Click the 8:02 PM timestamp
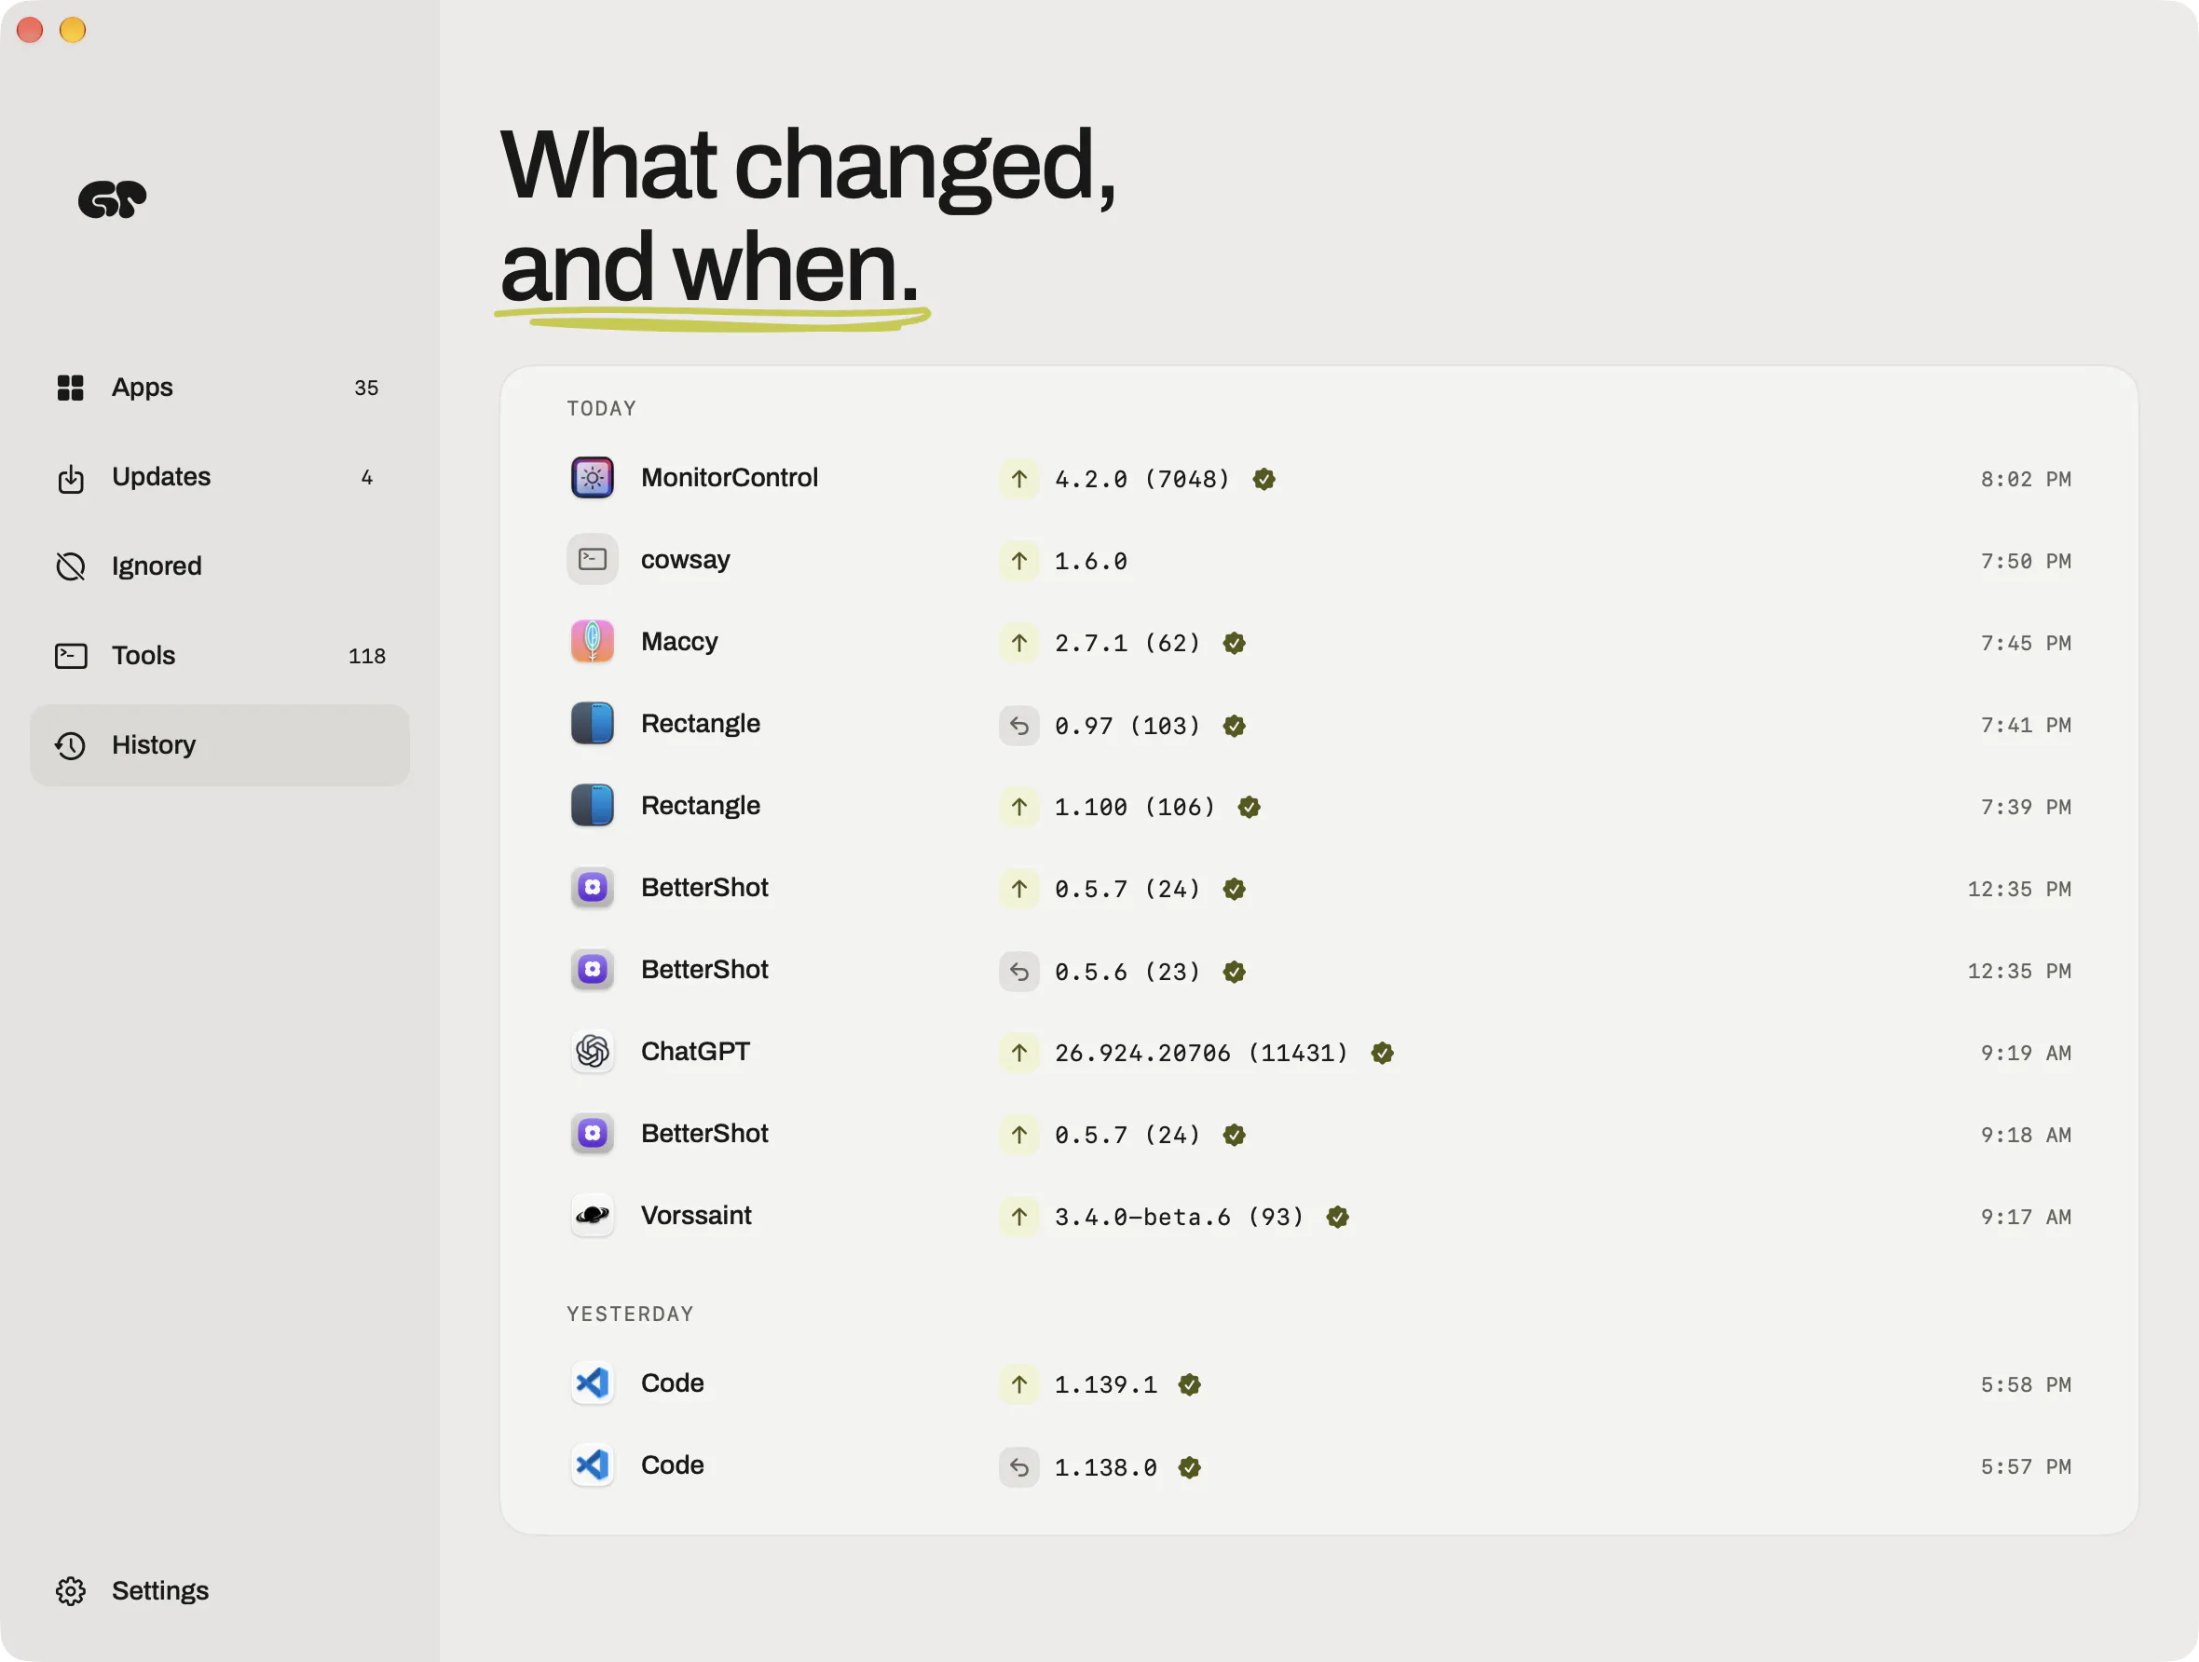Screen dimensions: 2199x1662 pos(2025,479)
